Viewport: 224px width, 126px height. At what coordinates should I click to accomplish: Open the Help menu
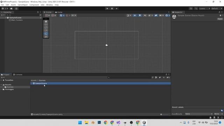pos(57,5)
